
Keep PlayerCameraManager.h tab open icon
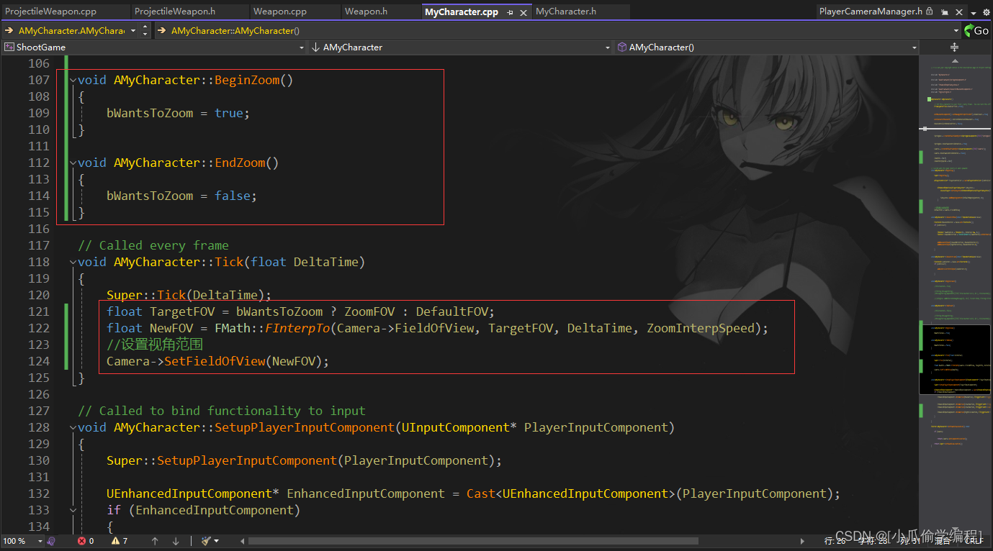(944, 12)
